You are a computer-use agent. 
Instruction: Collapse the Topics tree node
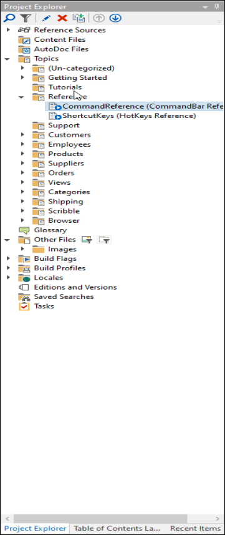(x=7, y=59)
